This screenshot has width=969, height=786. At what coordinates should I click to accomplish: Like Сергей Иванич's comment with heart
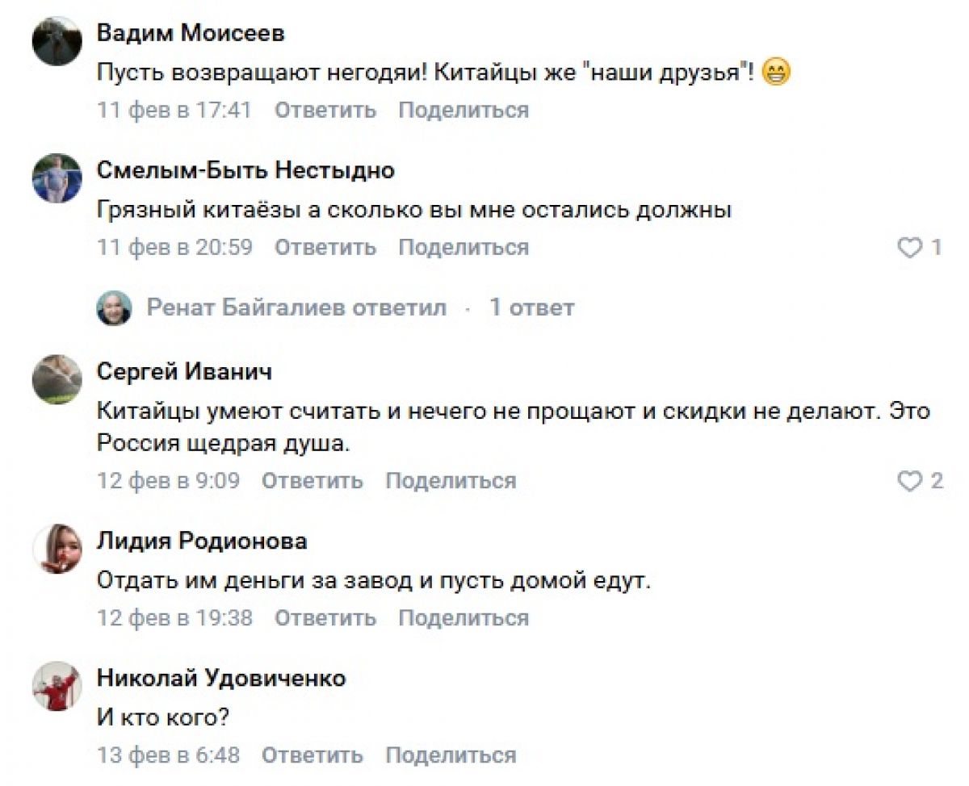[910, 482]
